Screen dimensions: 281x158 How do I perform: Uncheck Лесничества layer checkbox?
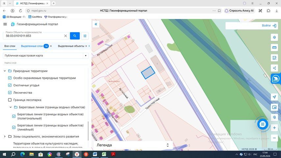click(10, 93)
